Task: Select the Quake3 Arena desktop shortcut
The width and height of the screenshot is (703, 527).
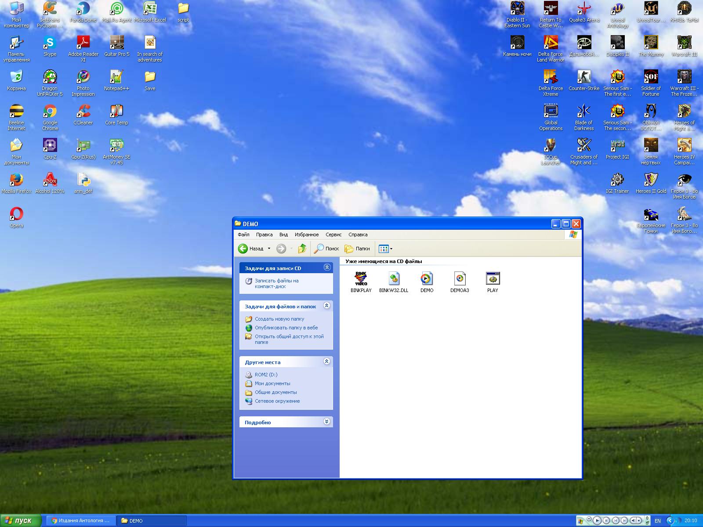Action: 584,9
